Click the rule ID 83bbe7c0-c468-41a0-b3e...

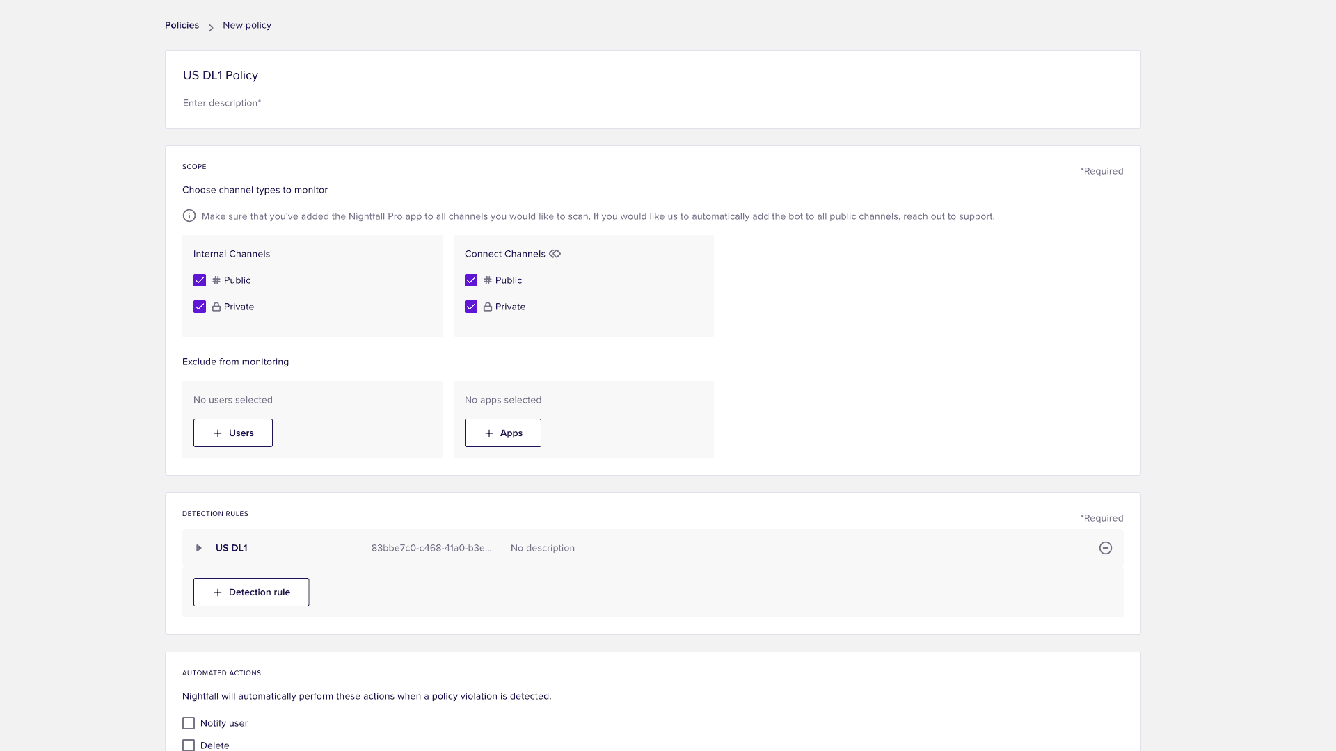[431, 548]
